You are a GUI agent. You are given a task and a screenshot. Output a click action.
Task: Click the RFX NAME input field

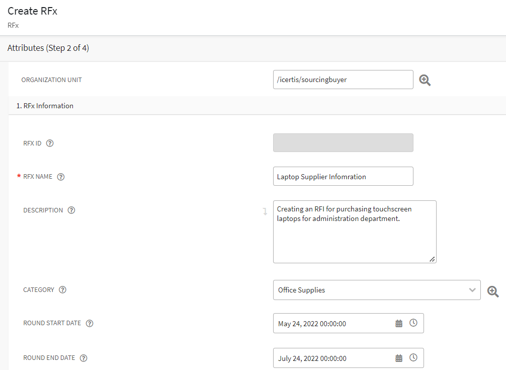[343, 176]
